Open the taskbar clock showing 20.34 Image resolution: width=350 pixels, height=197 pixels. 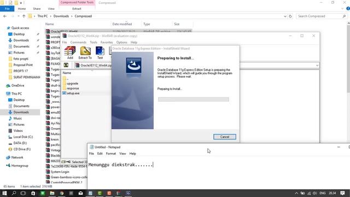332,193
